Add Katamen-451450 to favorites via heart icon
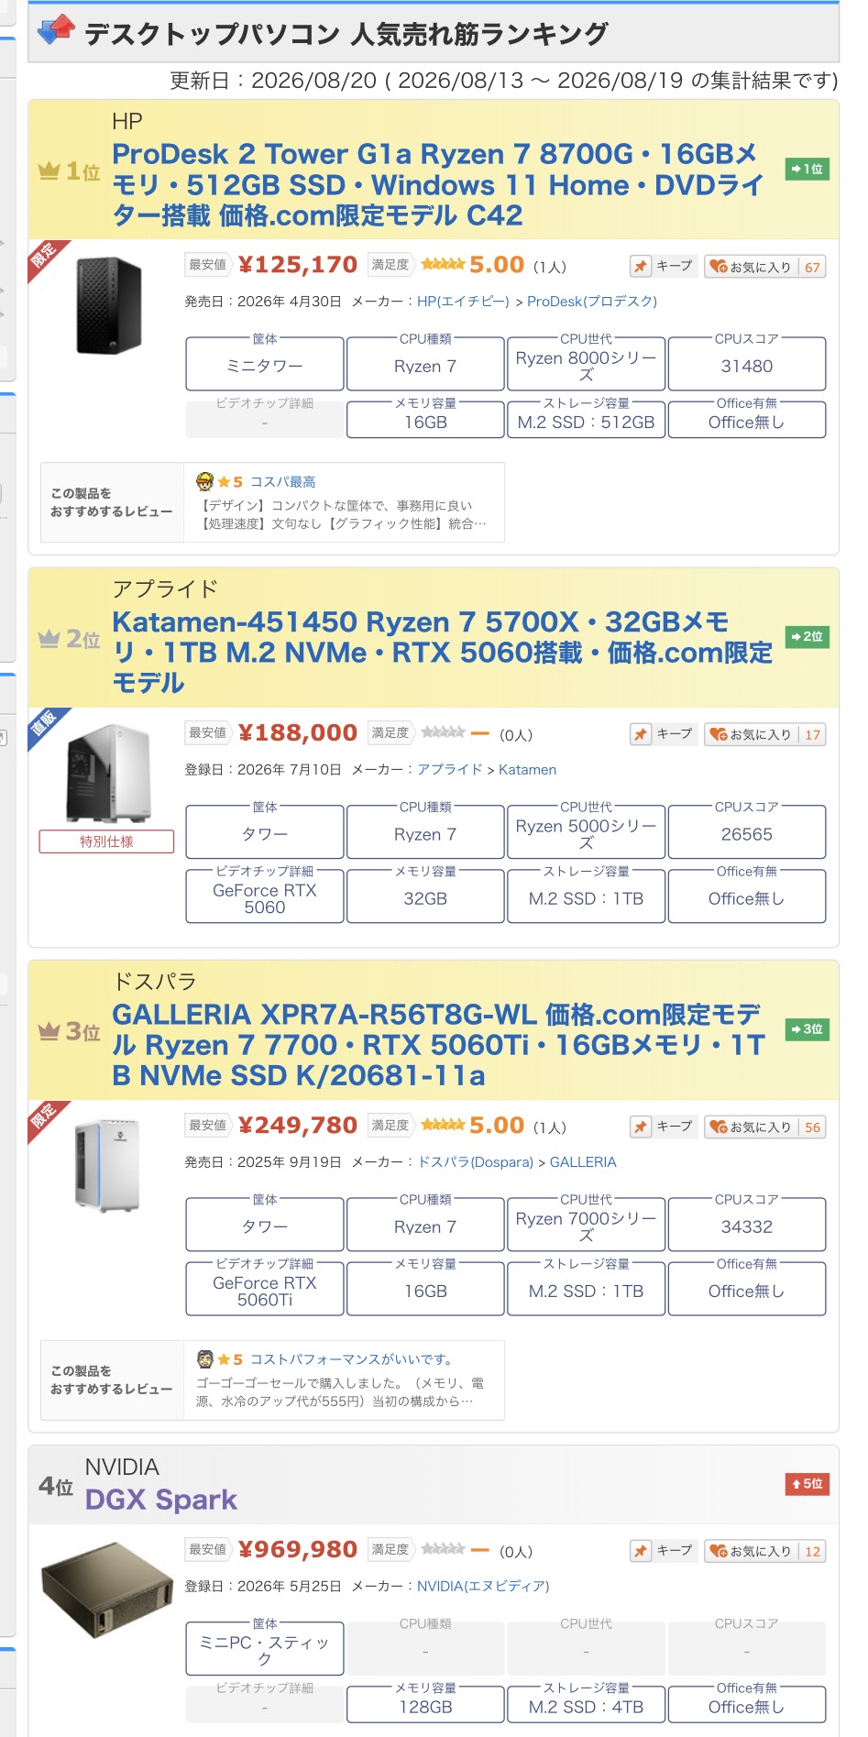This screenshot has height=1737, width=868. click(719, 734)
